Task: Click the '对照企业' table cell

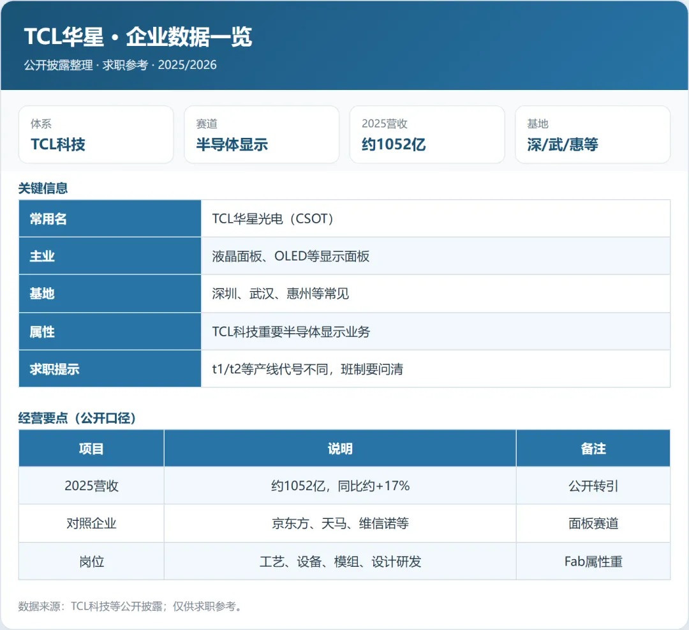Action: [91, 523]
